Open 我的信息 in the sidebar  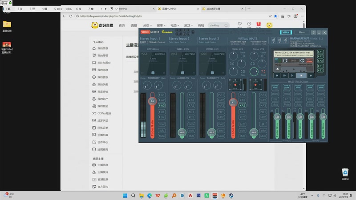102,48
